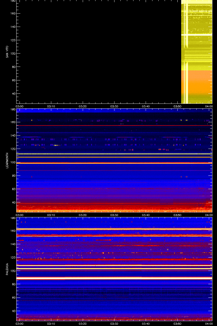The width and height of the screenshot is (217, 326).
Task: Choose the 160 tick on Palehua axis
Action: click(x=13, y=231)
